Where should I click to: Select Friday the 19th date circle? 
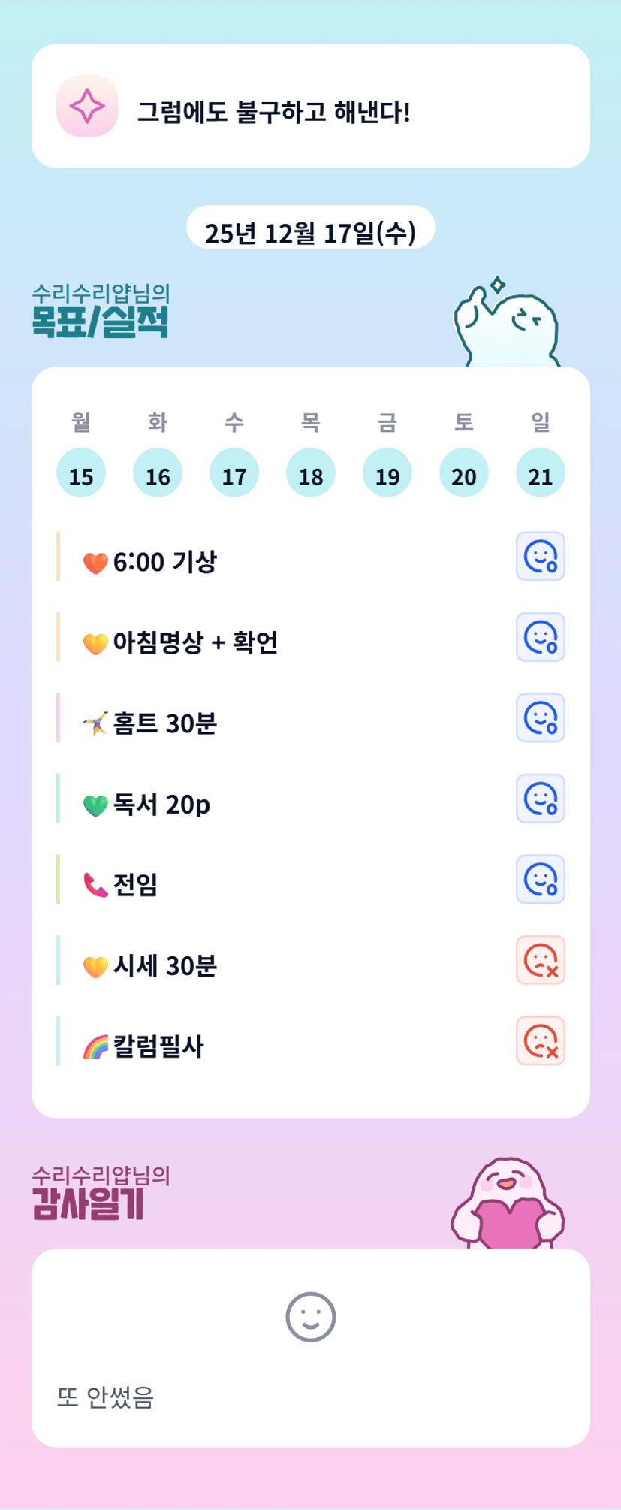click(387, 473)
